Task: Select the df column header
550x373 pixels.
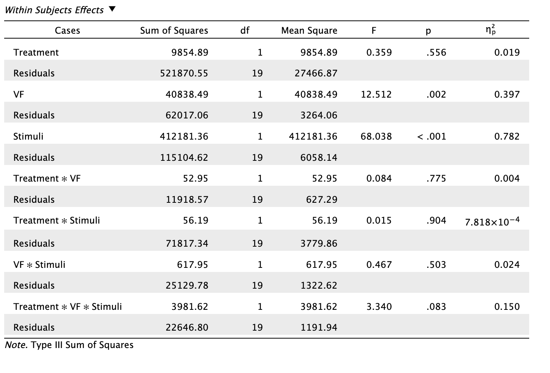Action: 245,31
